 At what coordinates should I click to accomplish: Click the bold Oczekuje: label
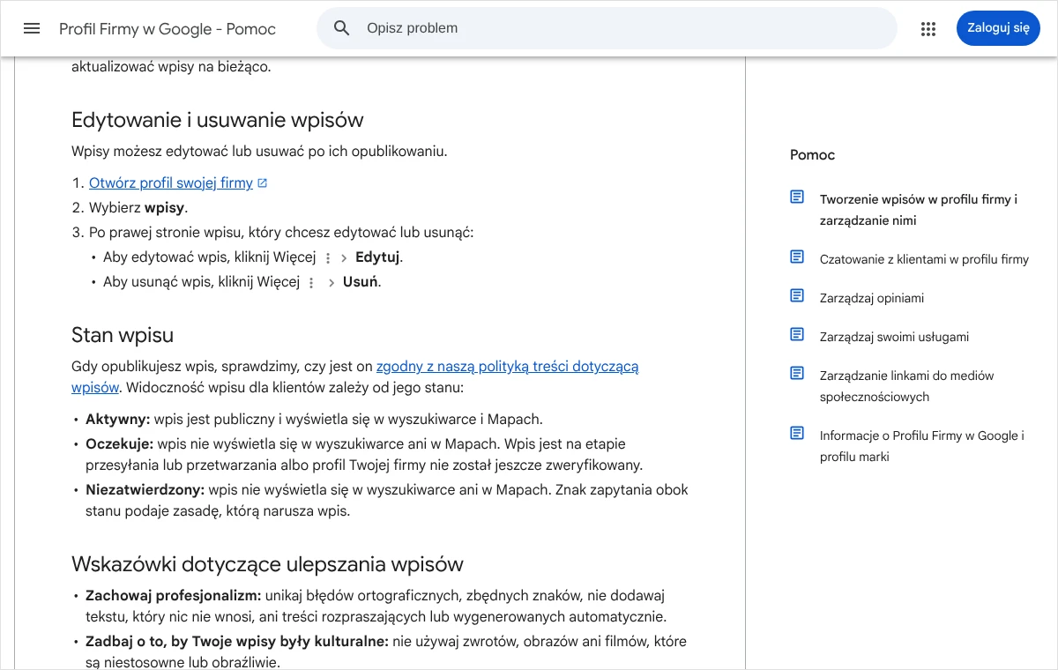tap(120, 444)
